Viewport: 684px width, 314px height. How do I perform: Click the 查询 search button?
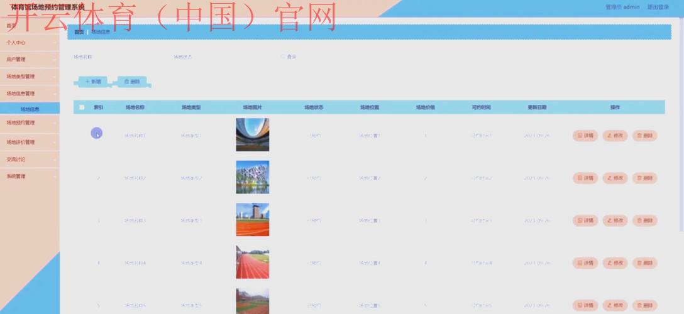click(x=290, y=57)
